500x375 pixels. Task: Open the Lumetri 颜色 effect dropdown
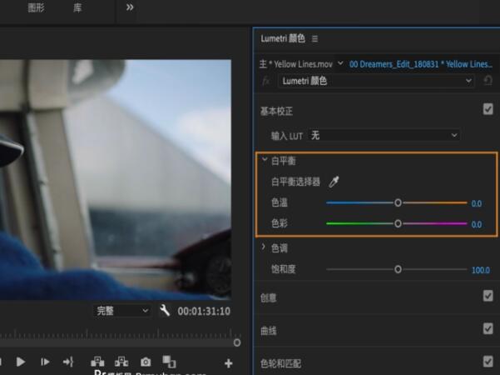click(x=376, y=81)
